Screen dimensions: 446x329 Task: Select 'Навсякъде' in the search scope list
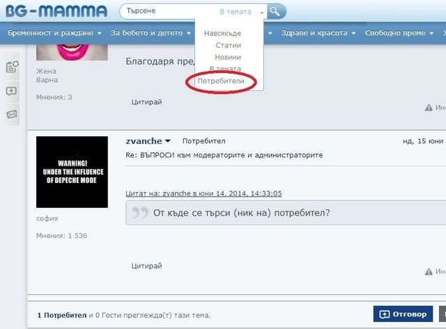coord(222,33)
